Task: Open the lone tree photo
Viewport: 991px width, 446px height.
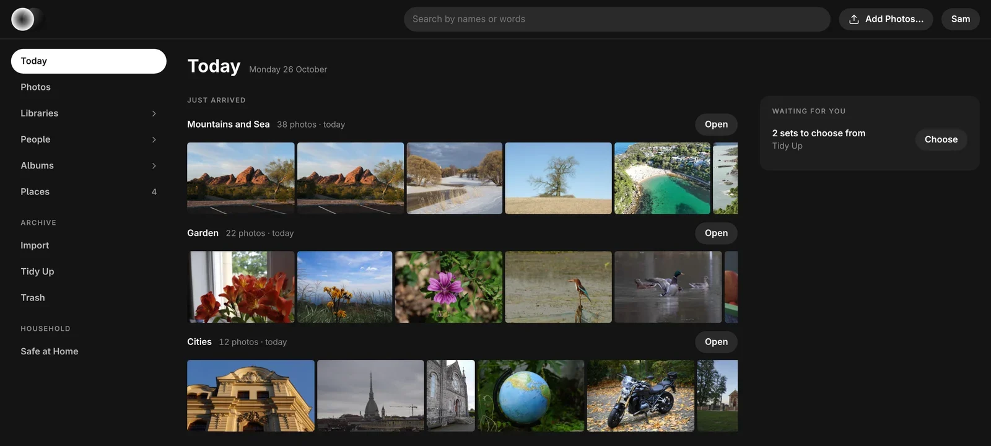Action: pyautogui.click(x=558, y=178)
